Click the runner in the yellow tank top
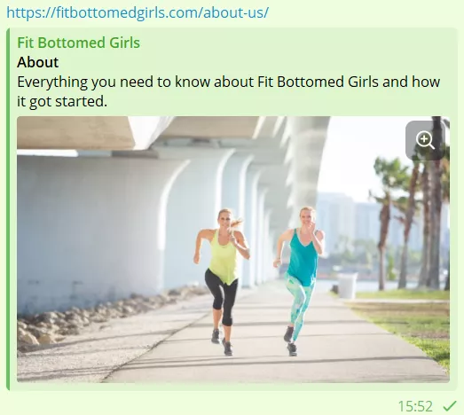The width and height of the screenshot is (464, 415). [x=223, y=281]
